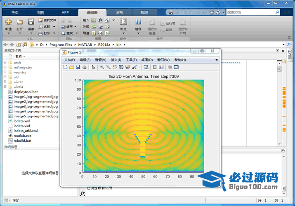The width and height of the screenshot is (295, 206).
Task: Select the registry folder
Action: point(20,72)
